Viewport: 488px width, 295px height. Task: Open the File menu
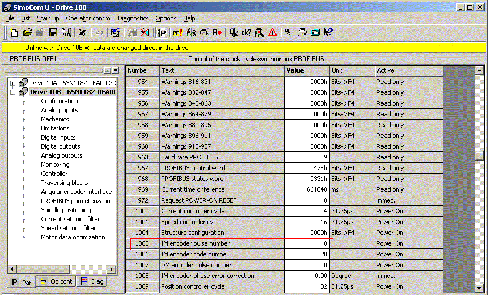[x=10, y=18]
